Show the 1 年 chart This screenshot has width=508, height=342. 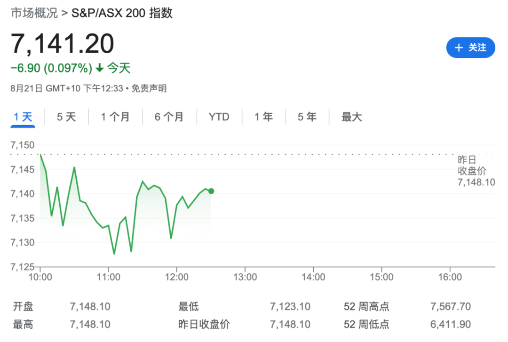click(263, 117)
